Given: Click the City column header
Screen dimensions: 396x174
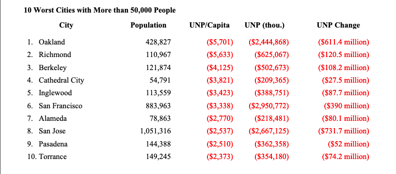Looking at the screenshot, I should (x=66, y=26).
